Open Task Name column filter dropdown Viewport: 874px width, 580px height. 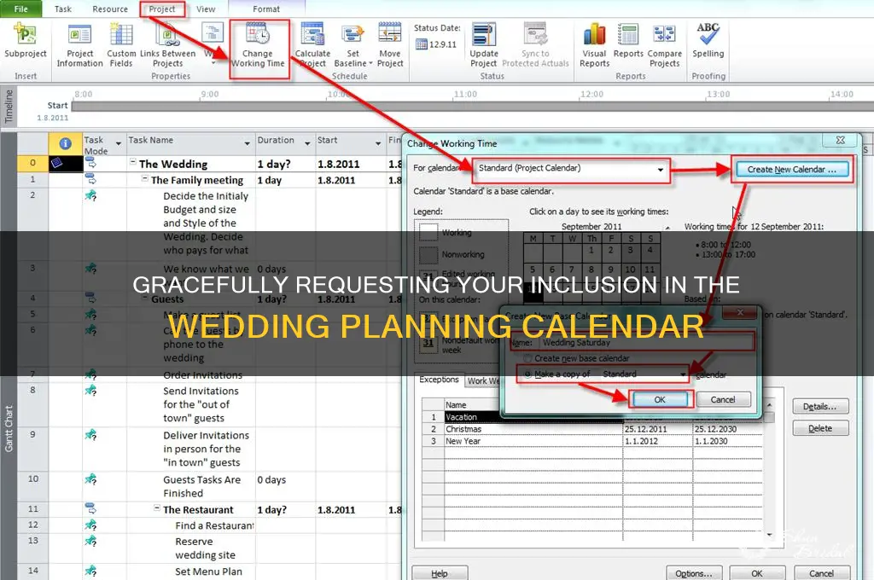click(x=247, y=144)
